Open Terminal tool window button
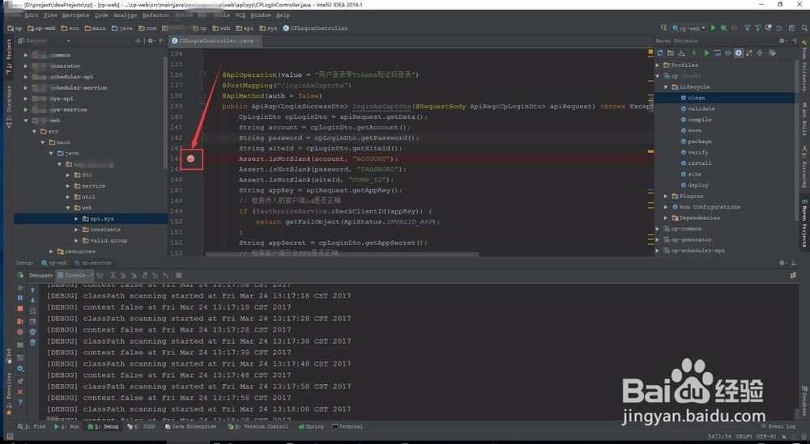Screen dimensions: 810x444 (347, 426)
